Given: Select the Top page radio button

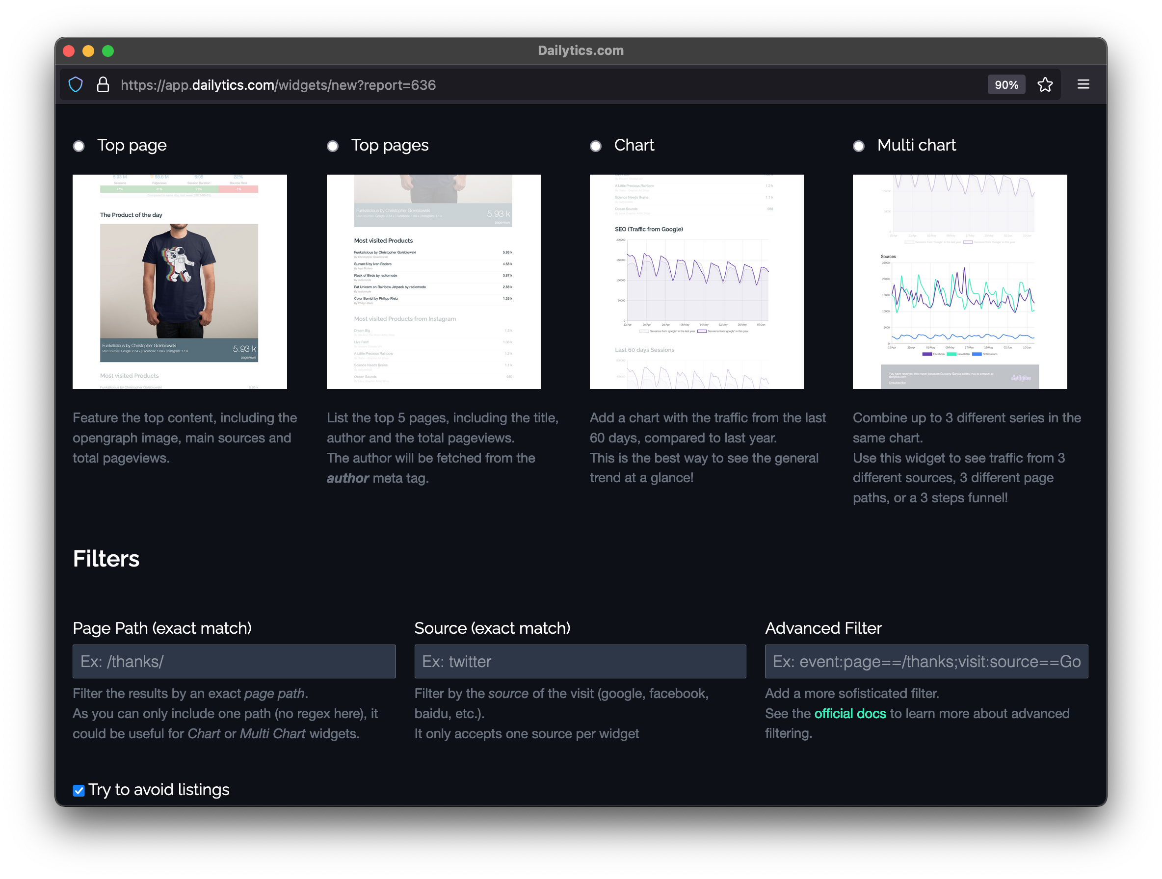Looking at the screenshot, I should (x=79, y=146).
